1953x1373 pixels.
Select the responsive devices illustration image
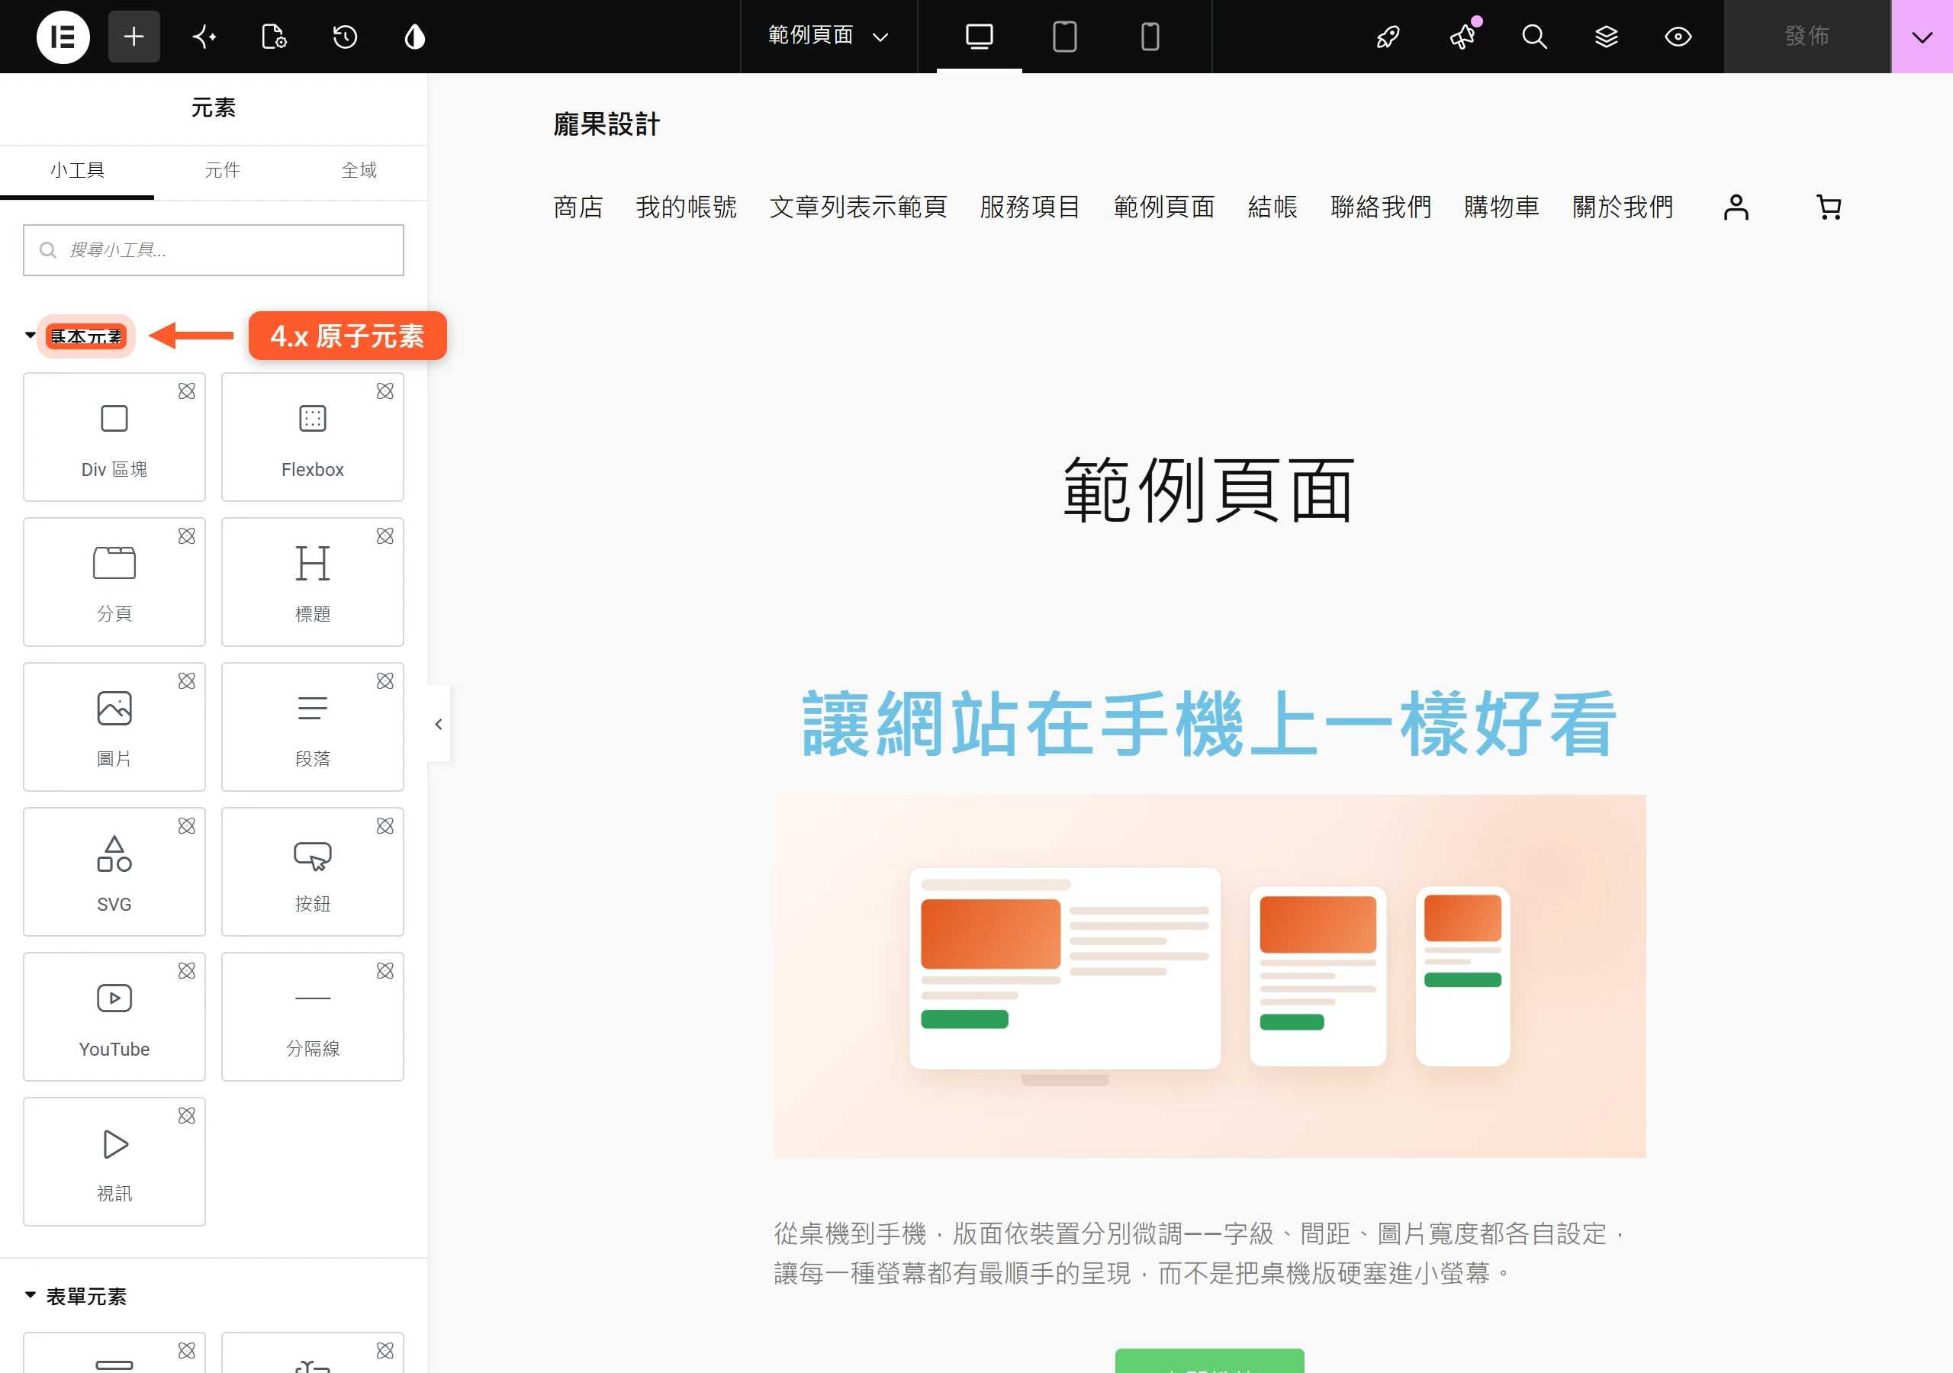point(1210,976)
